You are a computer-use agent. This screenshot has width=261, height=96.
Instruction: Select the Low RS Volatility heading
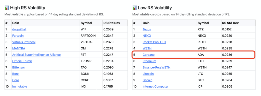(x=155, y=8)
